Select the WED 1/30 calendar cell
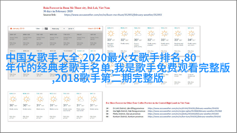 [55, 40]
